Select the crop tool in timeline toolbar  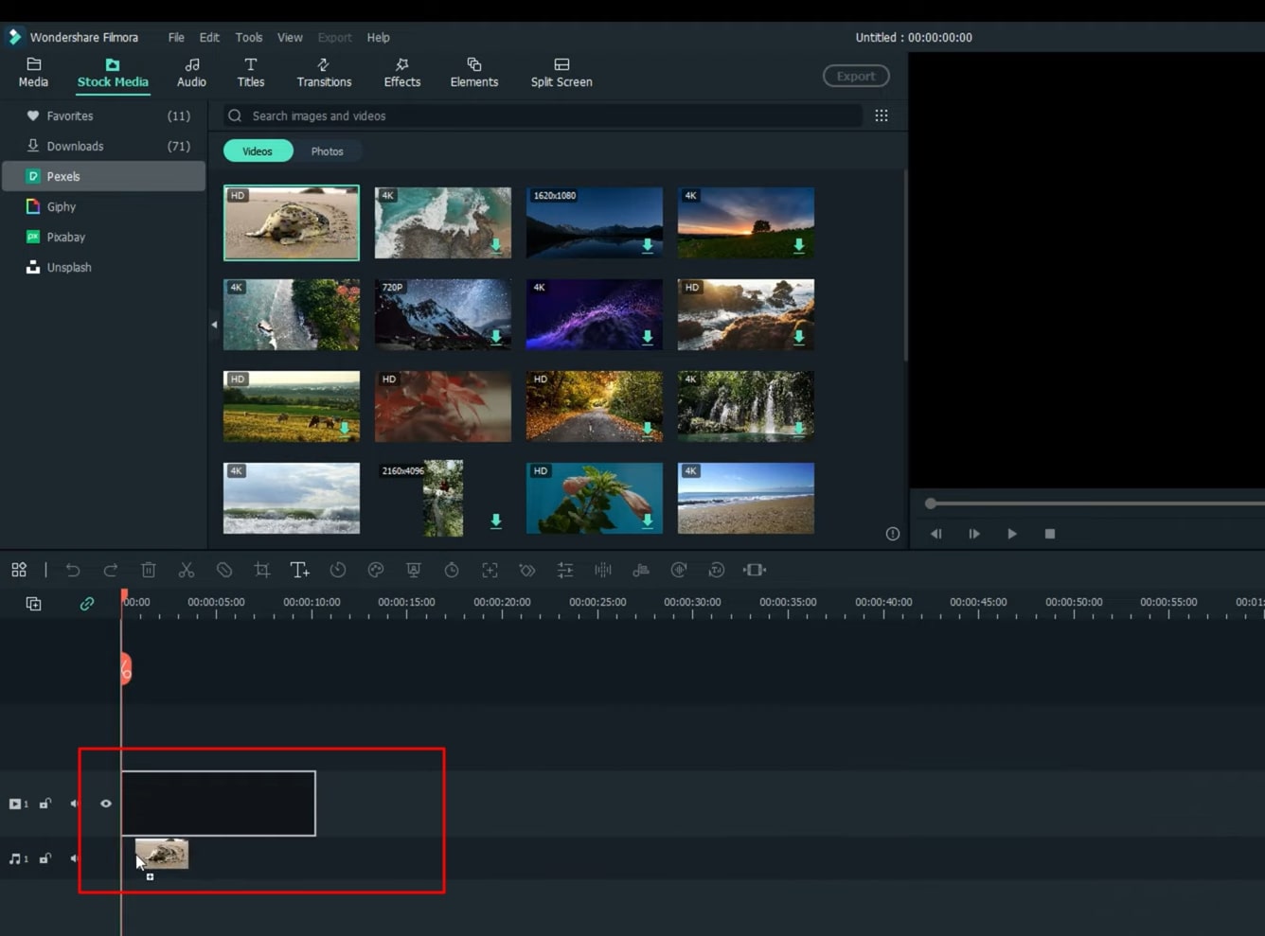click(262, 570)
